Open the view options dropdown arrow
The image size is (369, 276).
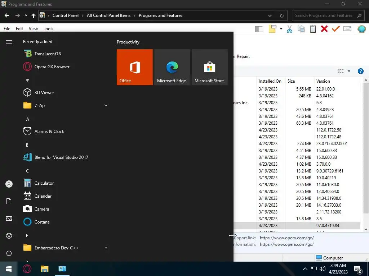349,71
